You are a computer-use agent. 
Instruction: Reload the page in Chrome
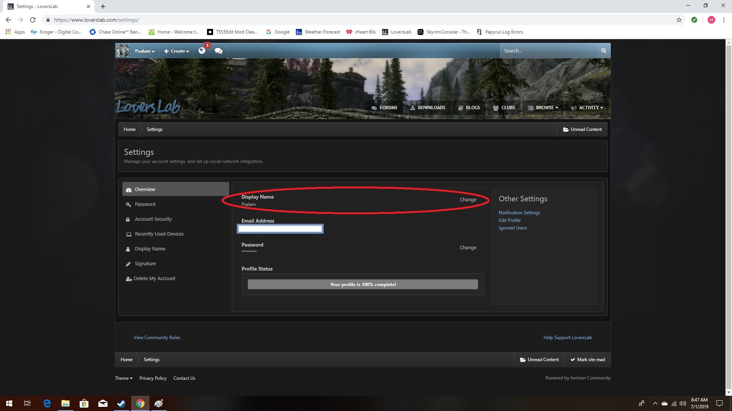(x=33, y=20)
